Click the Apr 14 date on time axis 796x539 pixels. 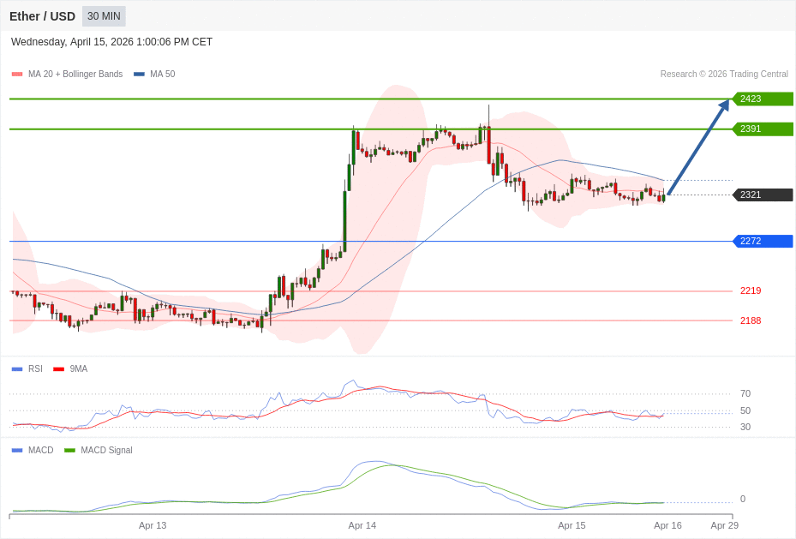(x=362, y=525)
